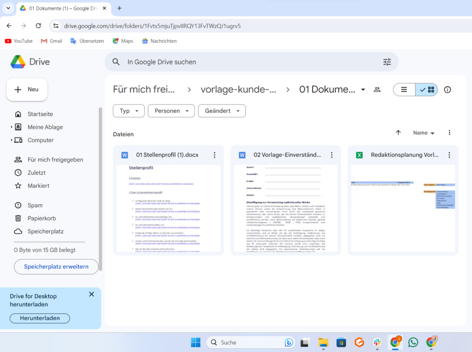Open the search filter options icon
Viewport: 472px width, 352px height.
(387, 62)
